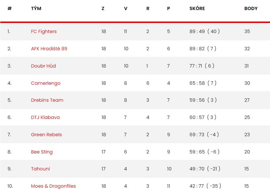Select the Doubr Hůd team link

click(43, 66)
